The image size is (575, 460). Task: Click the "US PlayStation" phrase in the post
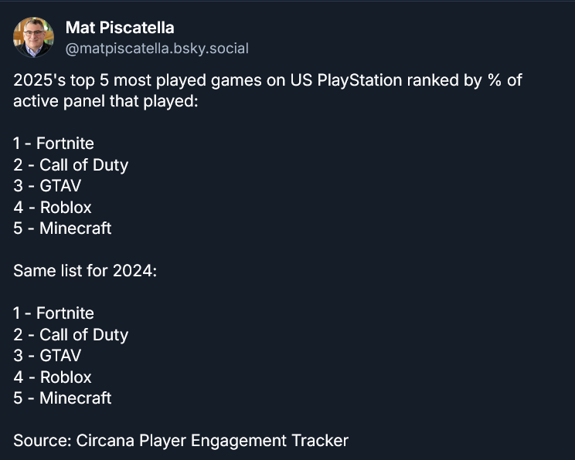click(x=341, y=80)
